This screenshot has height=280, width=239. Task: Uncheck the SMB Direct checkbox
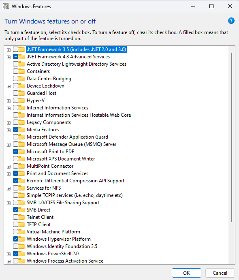click(x=15, y=210)
